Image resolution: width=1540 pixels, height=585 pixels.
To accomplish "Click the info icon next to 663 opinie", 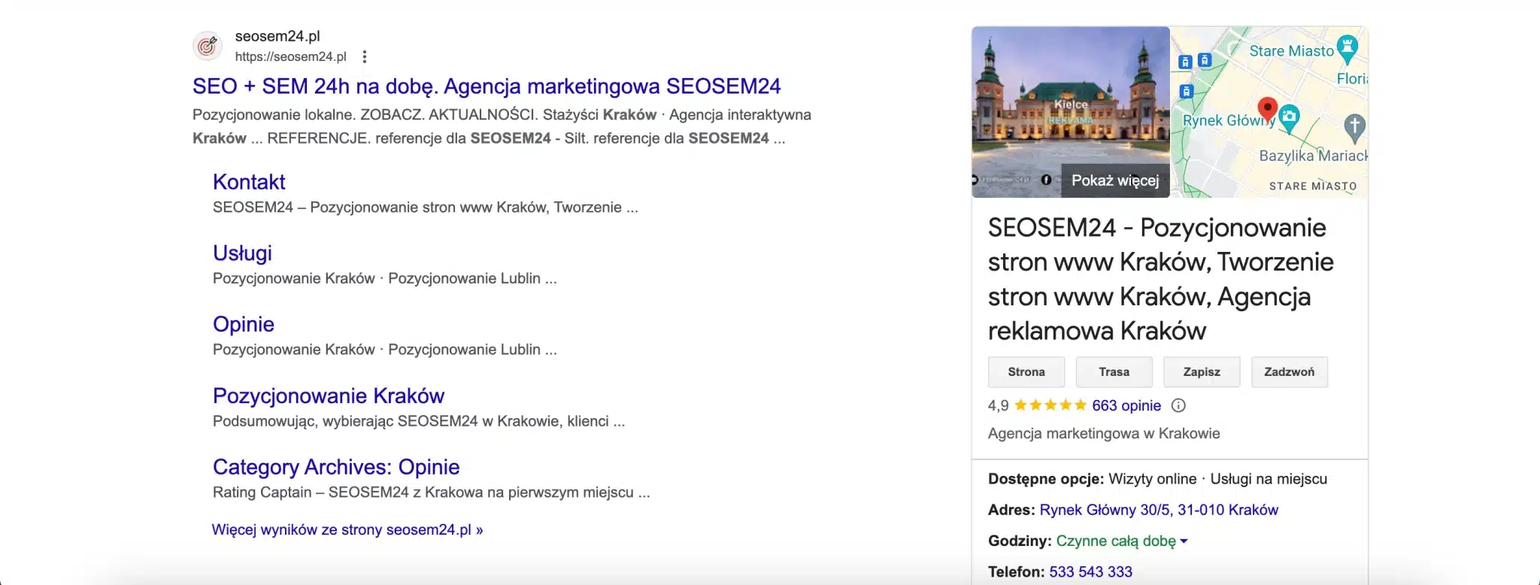I will click(1178, 406).
